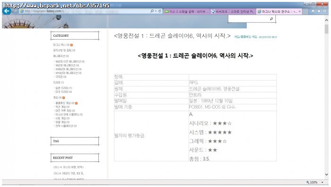Select the 드래곤 슬레이어6, 영웅전설 cell
Screen dimensions: 331x187
click(233, 89)
